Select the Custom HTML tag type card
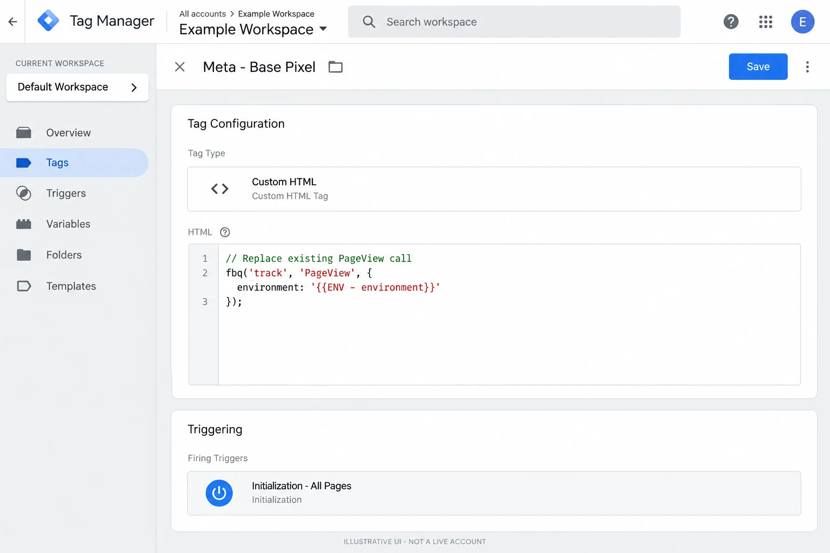The image size is (830, 553). point(494,189)
